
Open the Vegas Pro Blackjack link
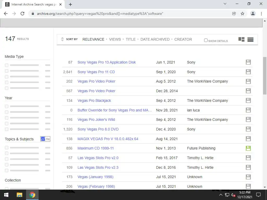pos(94,101)
